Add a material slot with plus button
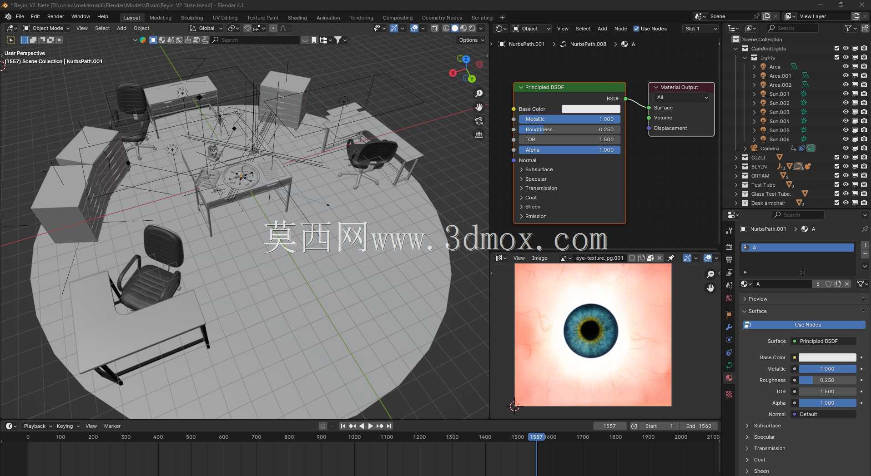This screenshot has width=871, height=476. (865, 245)
